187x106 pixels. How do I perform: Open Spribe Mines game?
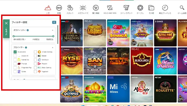pos(118,89)
